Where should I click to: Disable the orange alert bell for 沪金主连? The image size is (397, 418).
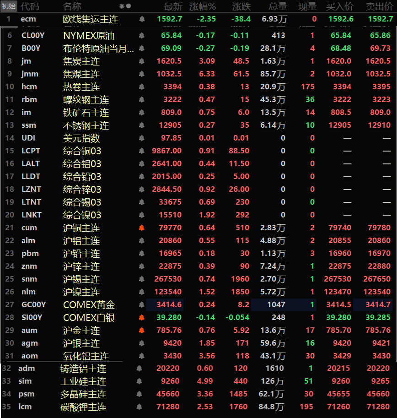coord(142,331)
